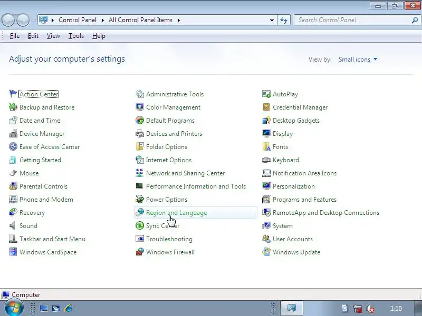Screen dimensions: 422x316
Task: Open the Action Center flag icon
Action: (13, 94)
